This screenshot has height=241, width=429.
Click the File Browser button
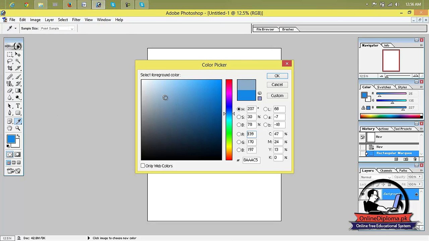pos(265,29)
